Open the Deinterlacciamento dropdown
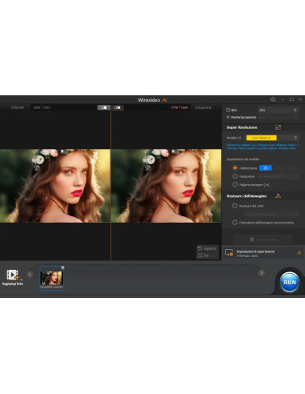 point(278,117)
